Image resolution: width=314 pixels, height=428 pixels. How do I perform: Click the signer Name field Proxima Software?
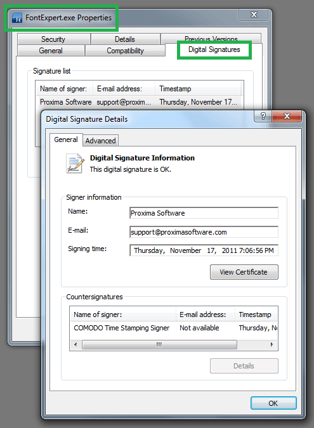click(x=204, y=213)
